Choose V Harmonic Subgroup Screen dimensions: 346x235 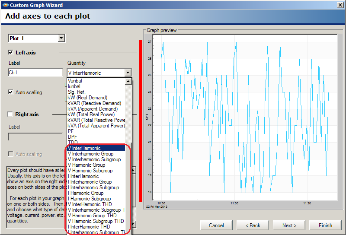coord(96,171)
